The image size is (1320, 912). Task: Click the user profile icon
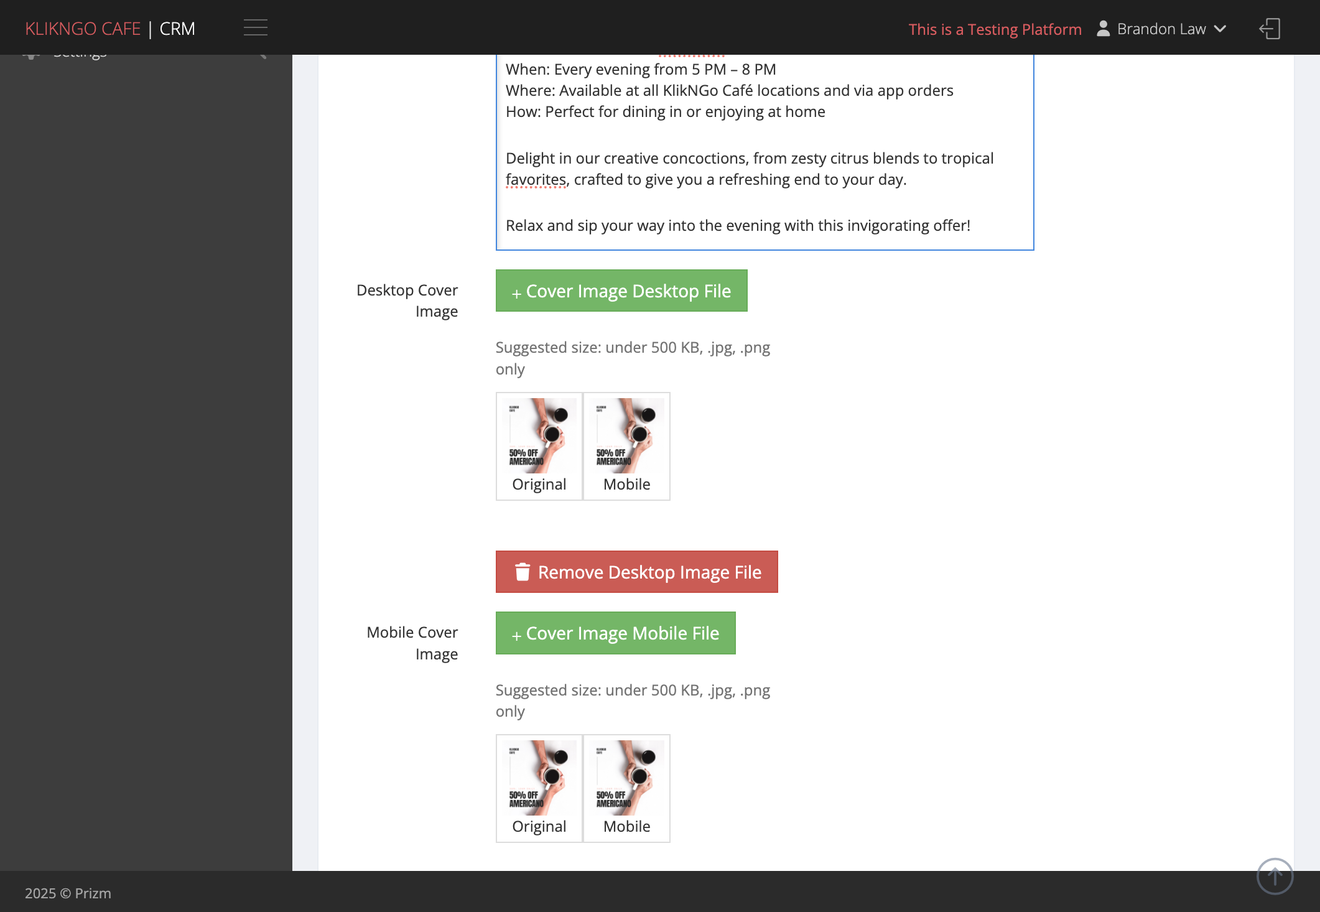coord(1103,29)
